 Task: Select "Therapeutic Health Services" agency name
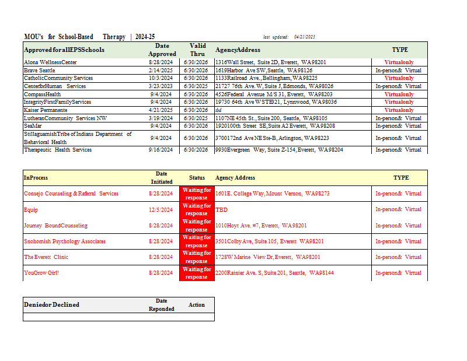tap(58, 150)
